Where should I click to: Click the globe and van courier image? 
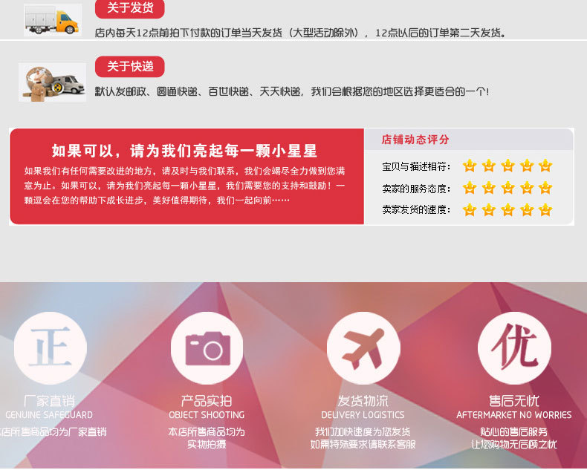[53, 82]
